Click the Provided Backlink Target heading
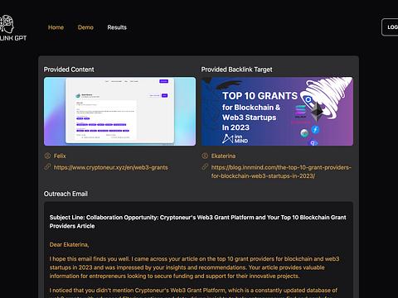This screenshot has height=298, width=398. 236,70
